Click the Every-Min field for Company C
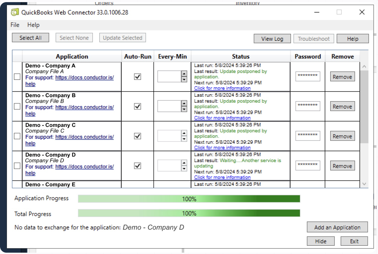The image size is (378, 254). [170, 136]
